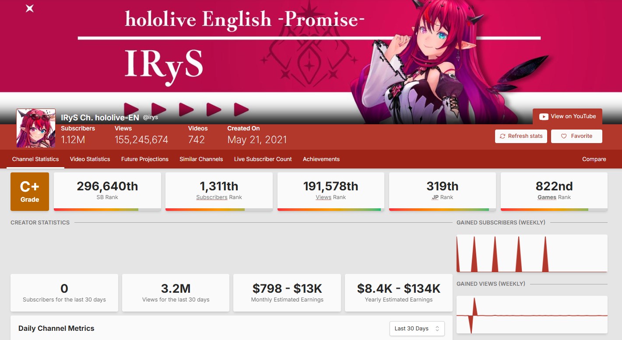Screen dimensions: 622x340
Task: Click the CREATOR STATISTICS section label
Action: pos(40,223)
